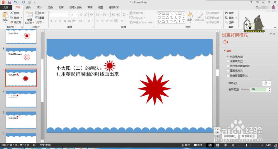Image resolution: width=278 pixels, height=149 pixels.
Task: Increase font size with A▲ icon
Action: [81, 15]
